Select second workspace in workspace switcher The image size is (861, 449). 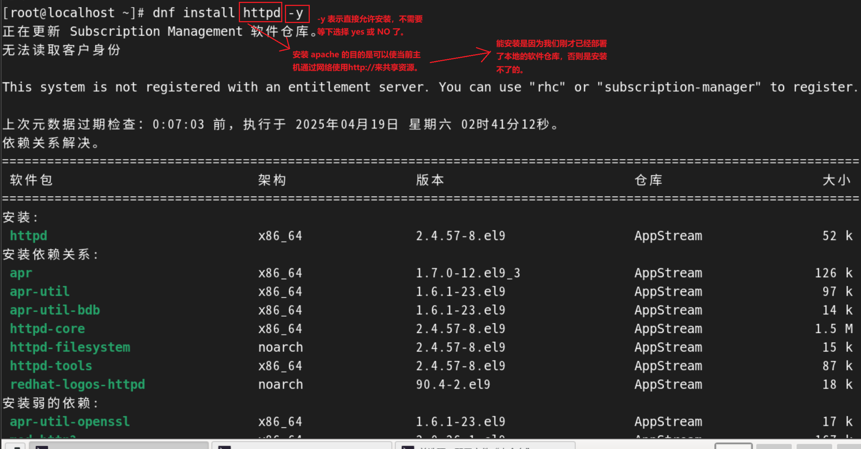[774, 446]
